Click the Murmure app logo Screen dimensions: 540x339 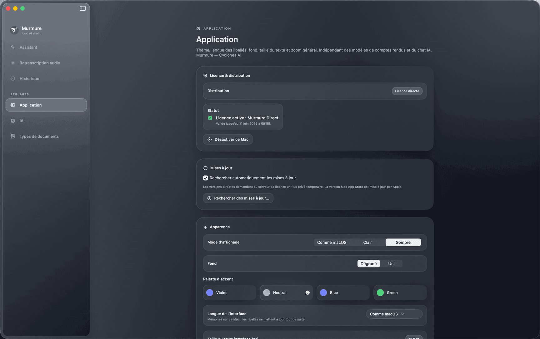point(14,30)
